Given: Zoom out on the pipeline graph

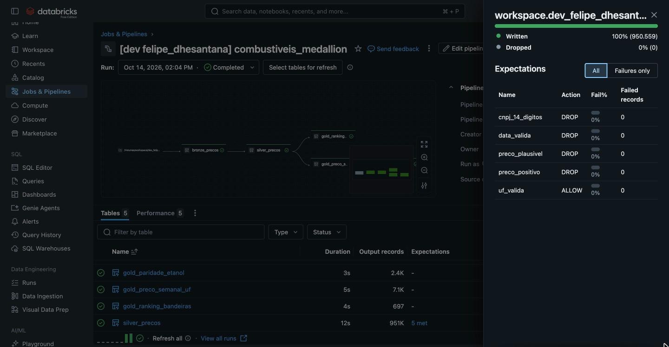Looking at the screenshot, I should (x=424, y=171).
